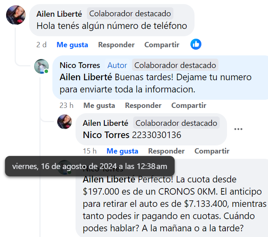Click Responder under the 15 h reply
The height and width of the screenshot is (237, 268).
coord(166,151)
